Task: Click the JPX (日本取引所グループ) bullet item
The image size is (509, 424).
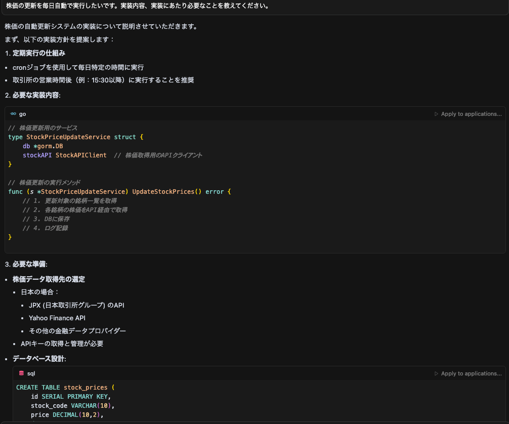Action: click(76, 305)
